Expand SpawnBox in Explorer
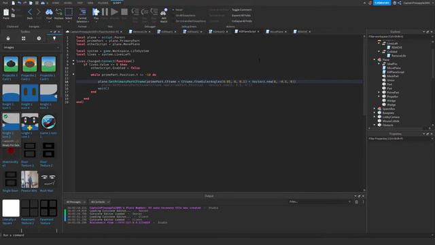The image size is (435, 245). coord(375,109)
